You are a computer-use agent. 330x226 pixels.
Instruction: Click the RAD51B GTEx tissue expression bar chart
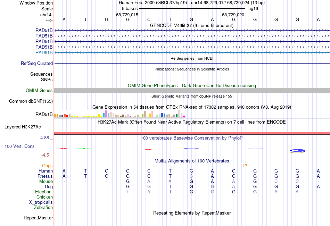tap(119, 114)
